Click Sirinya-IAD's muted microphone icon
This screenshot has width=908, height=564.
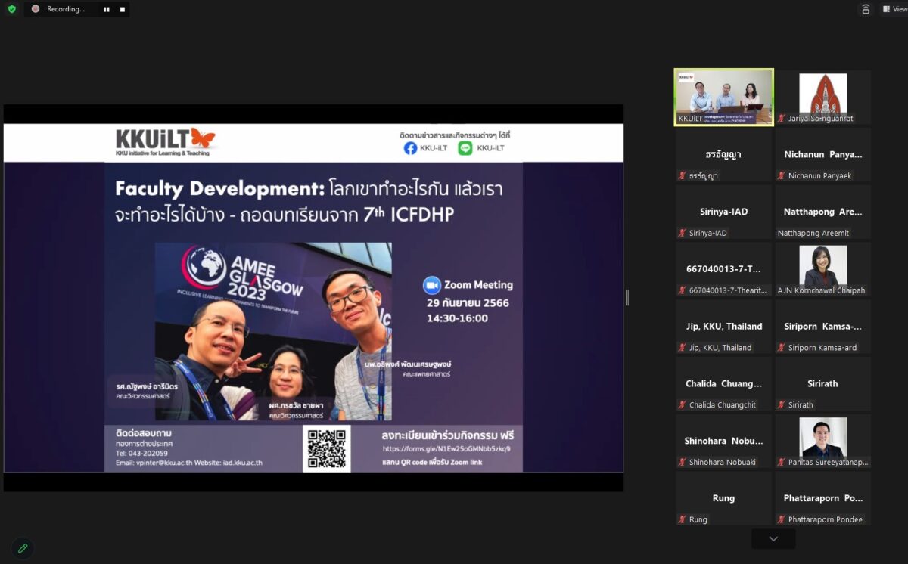pos(683,234)
